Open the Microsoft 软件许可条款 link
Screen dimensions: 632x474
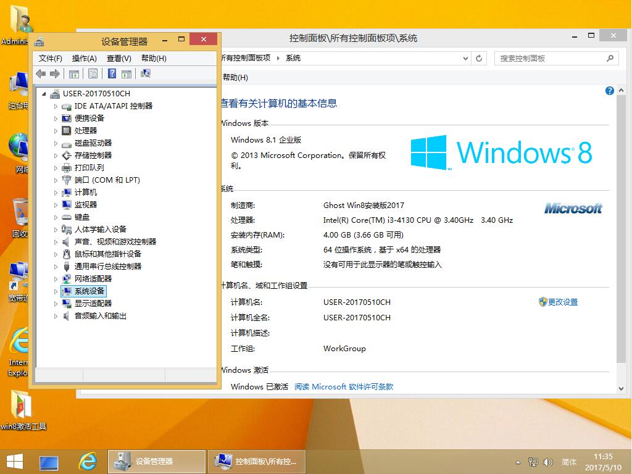346,386
